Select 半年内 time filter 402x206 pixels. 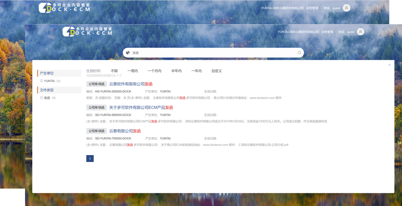[176, 71]
